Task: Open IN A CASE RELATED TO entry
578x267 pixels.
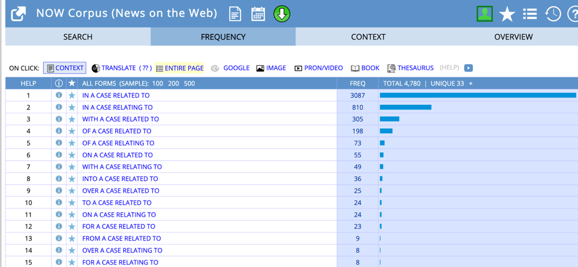Action: click(116, 95)
